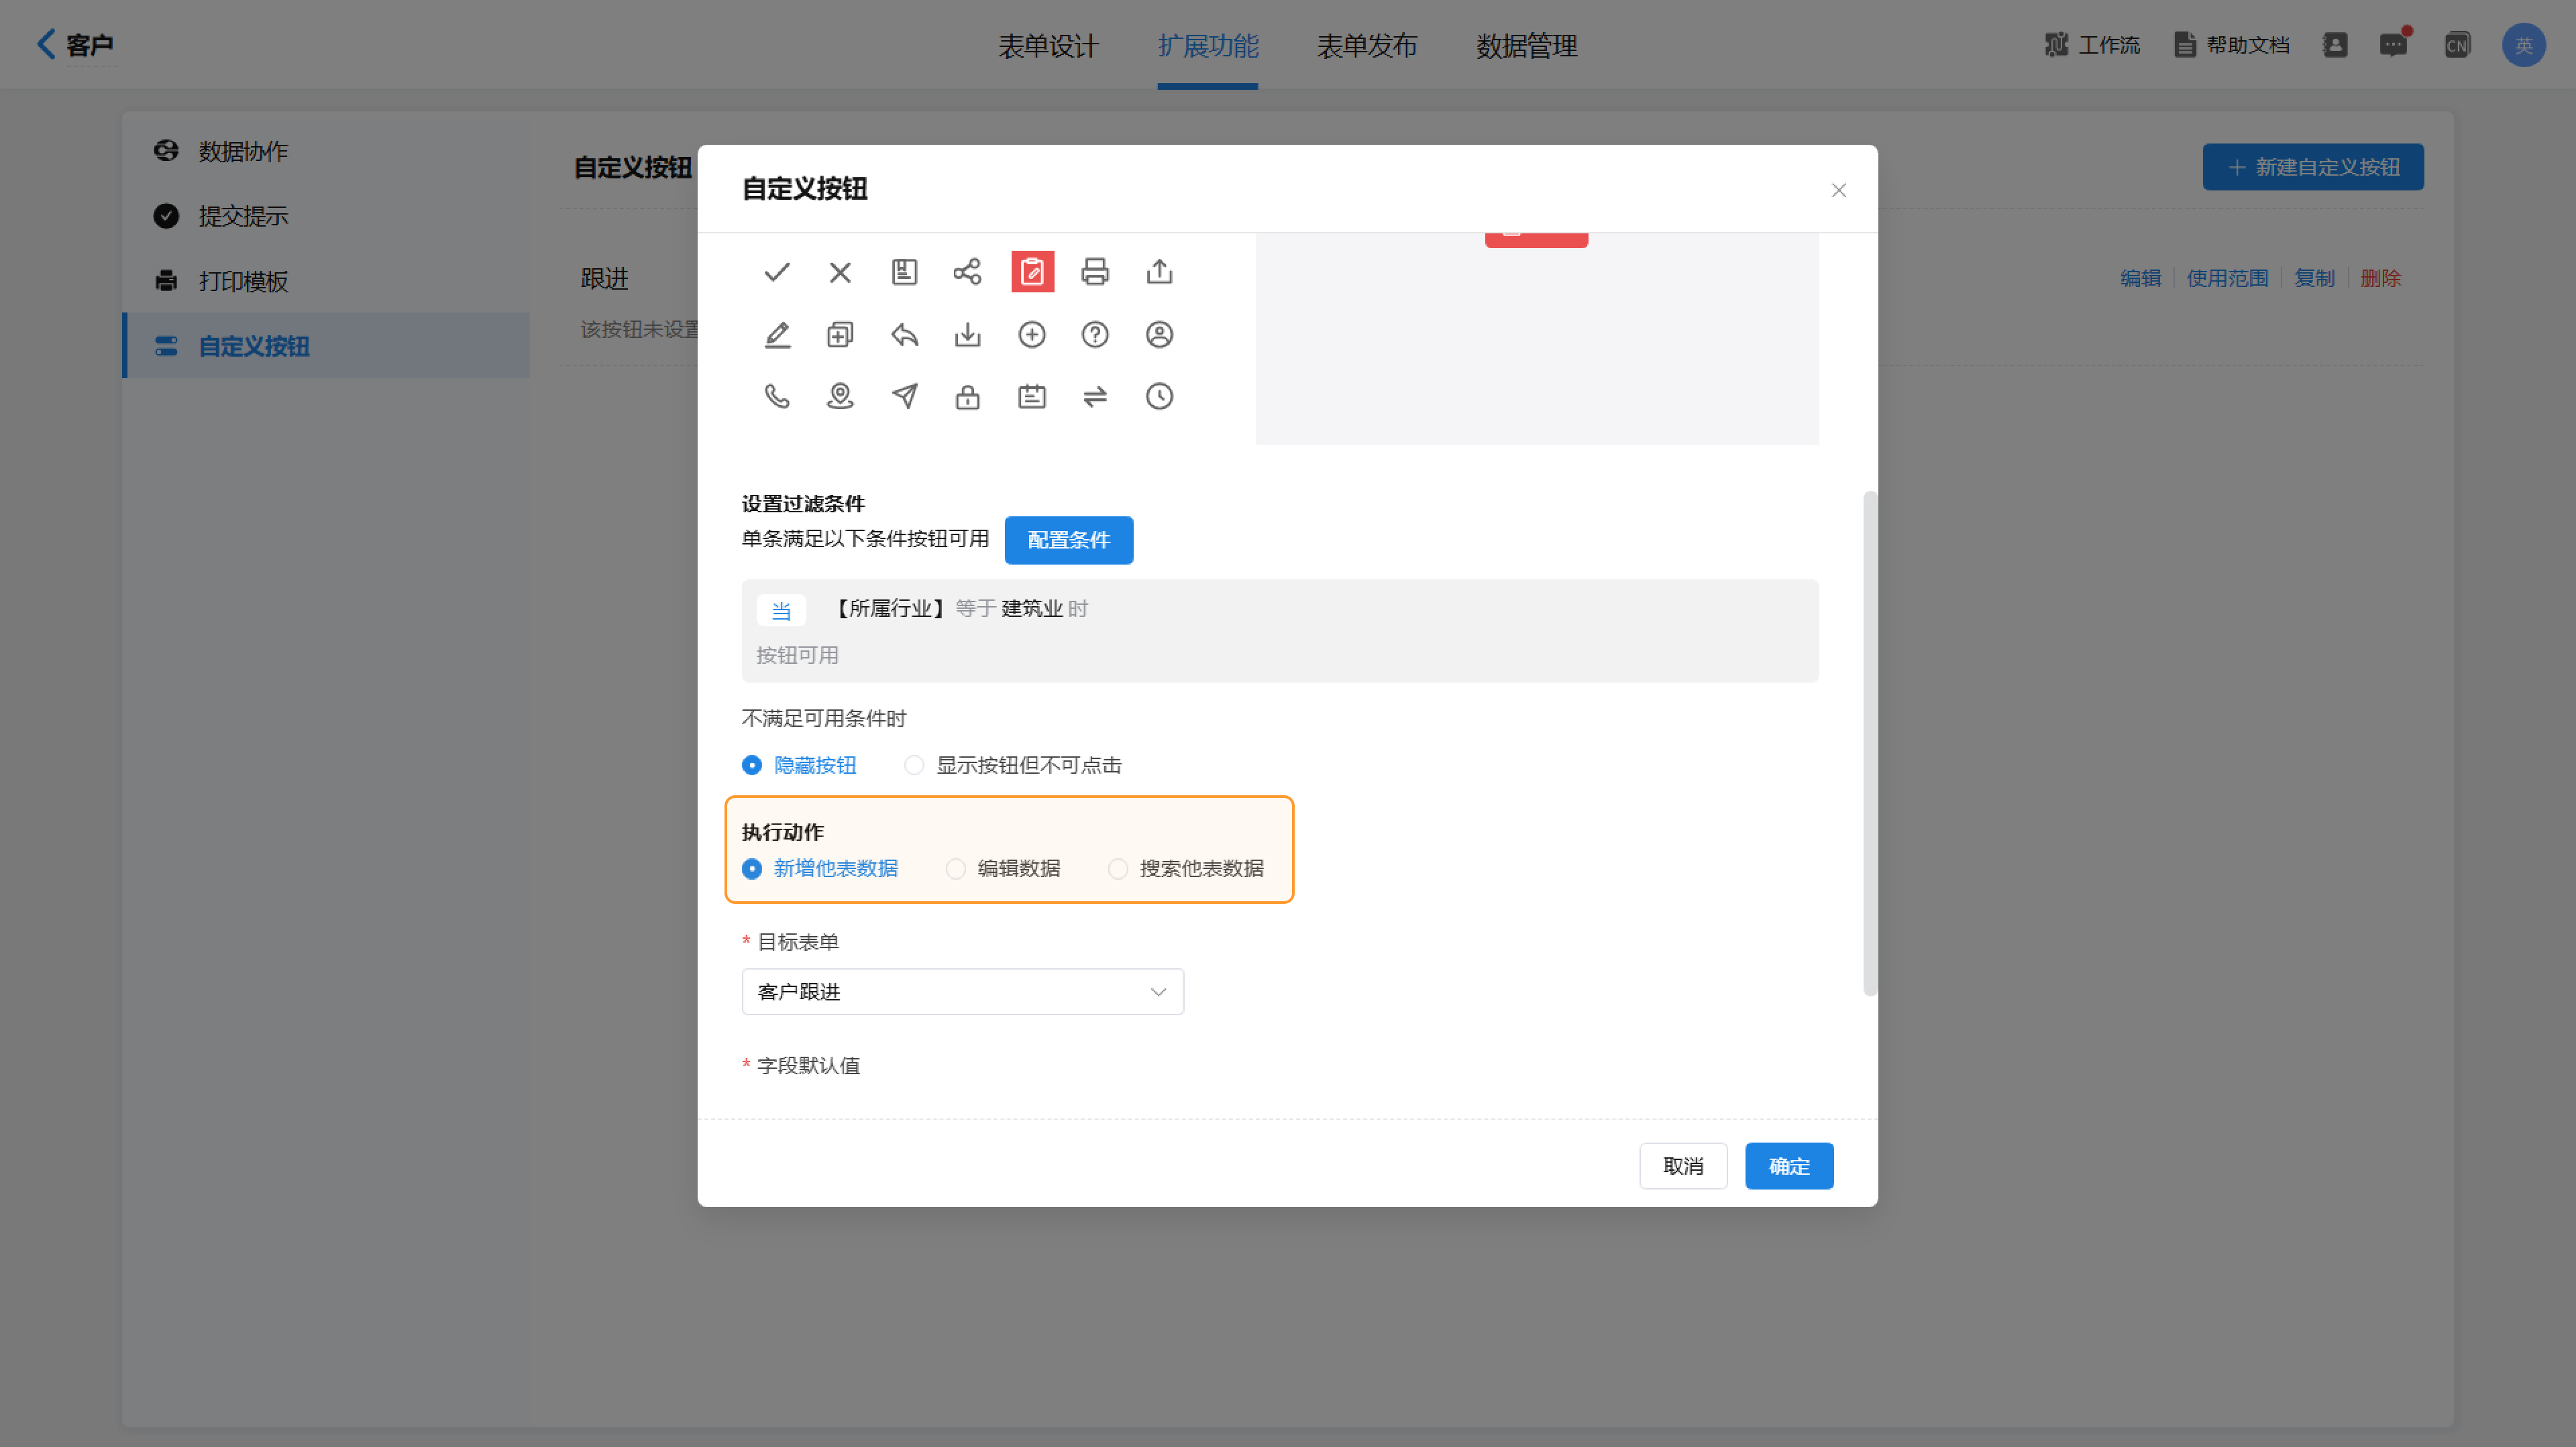This screenshot has width=2576, height=1447.
Task: Close the 自定义按钮 dialog
Action: click(x=1838, y=190)
